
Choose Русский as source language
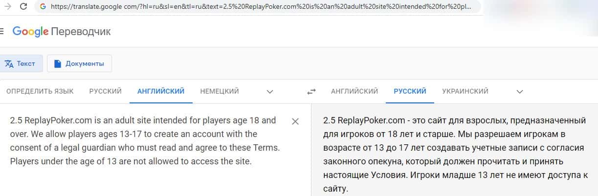105,91
